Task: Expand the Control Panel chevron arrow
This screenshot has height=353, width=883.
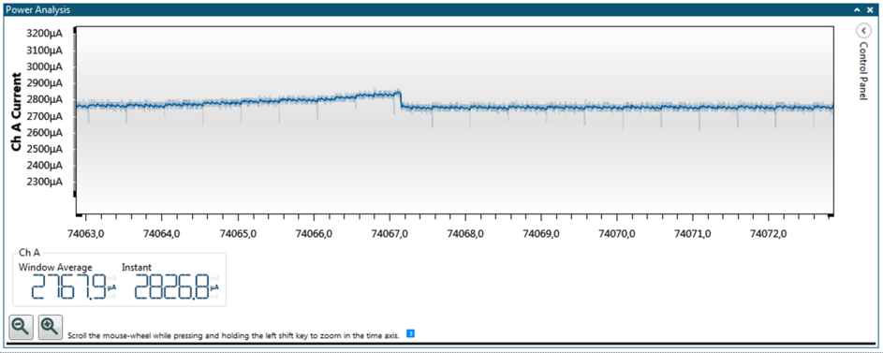Action: click(x=862, y=30)
